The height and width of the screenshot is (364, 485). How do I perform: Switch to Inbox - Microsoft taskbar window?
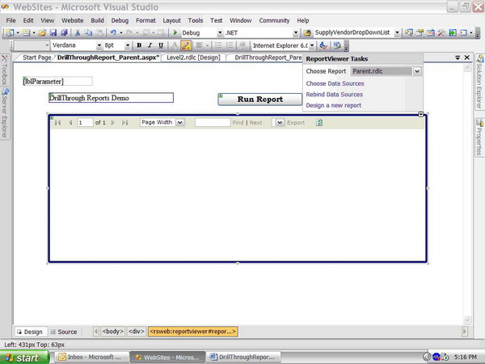click(92, 358)
